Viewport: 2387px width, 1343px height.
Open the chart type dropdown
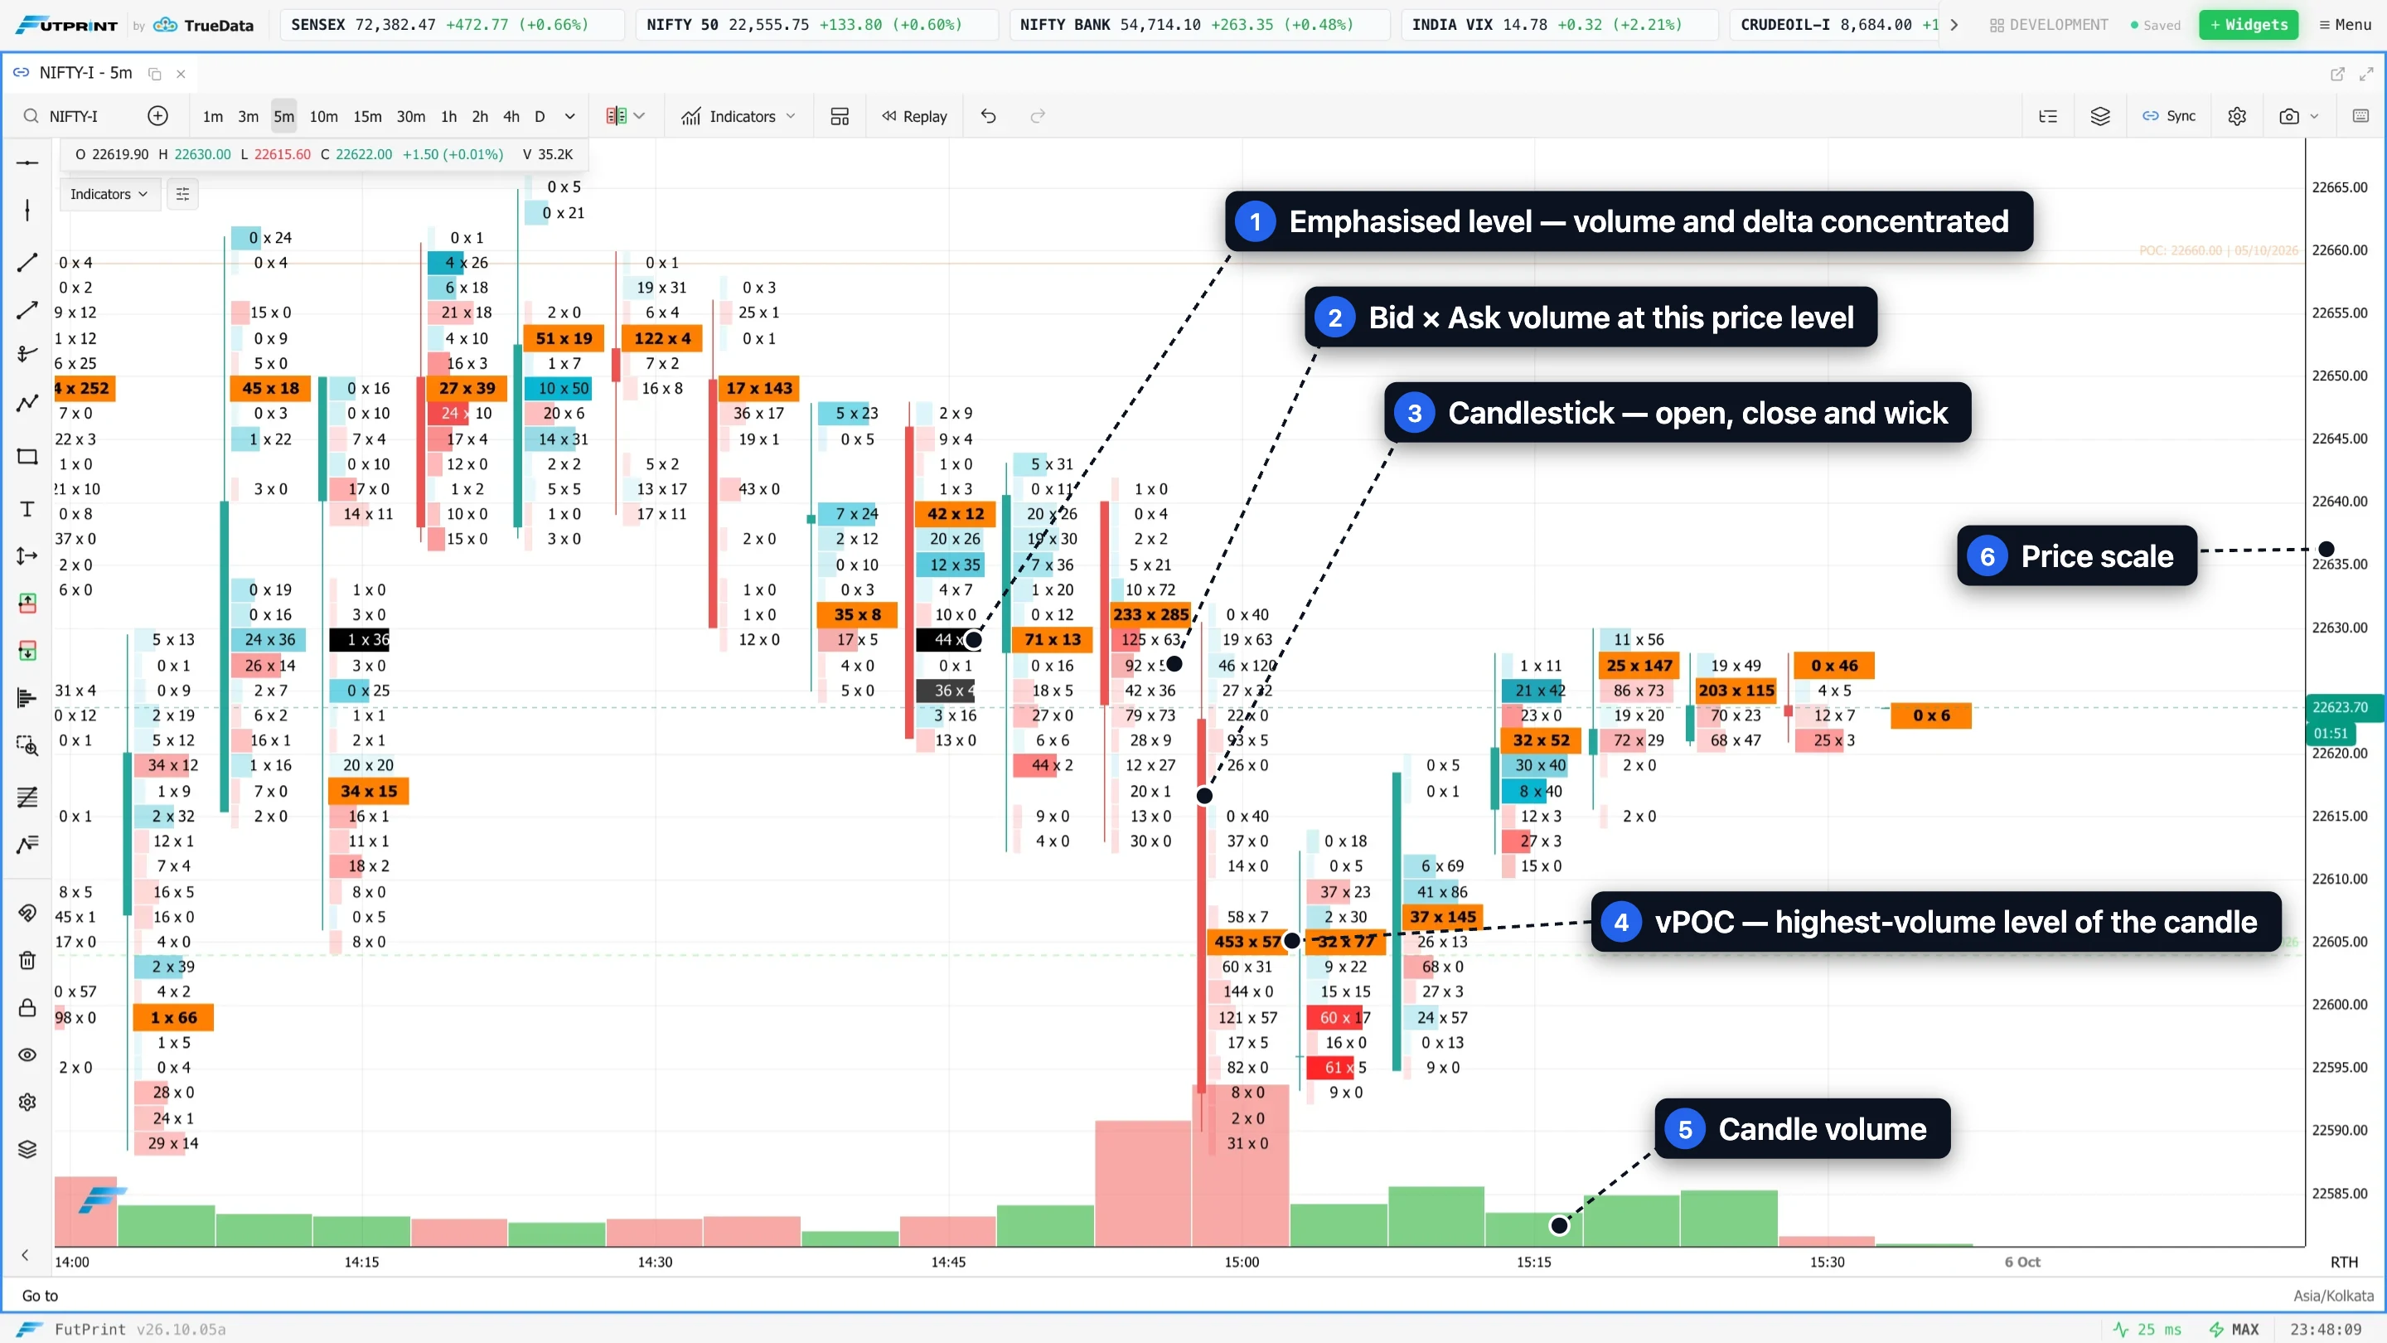click(626, 116)
